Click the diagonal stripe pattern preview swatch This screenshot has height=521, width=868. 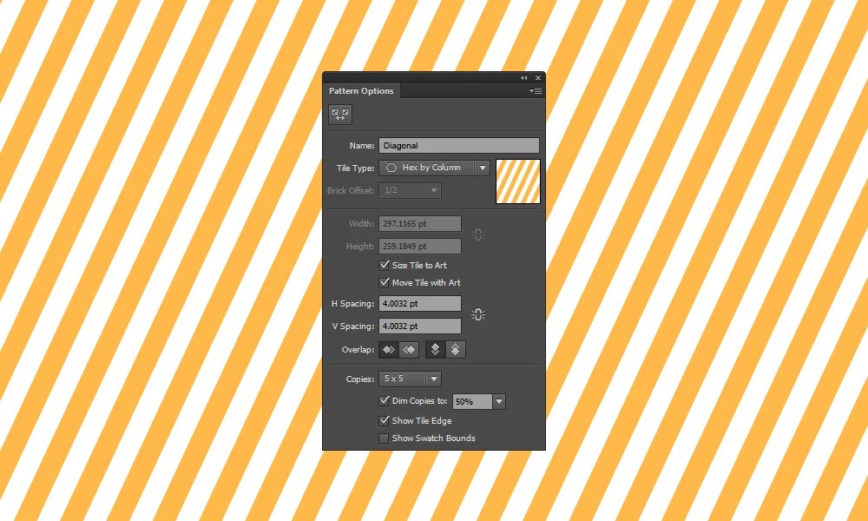point(518,181)
